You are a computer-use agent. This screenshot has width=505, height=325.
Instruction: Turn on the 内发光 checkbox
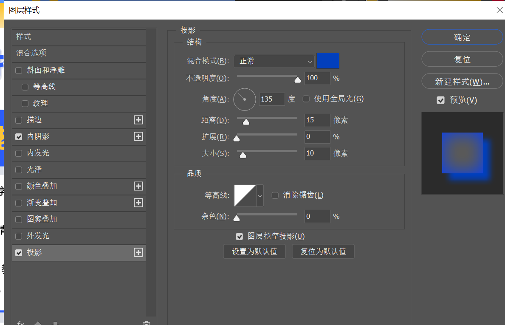pyautogui.click(x=19, y=153)
